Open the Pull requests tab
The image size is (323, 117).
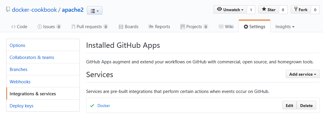(x=89, y=27)
